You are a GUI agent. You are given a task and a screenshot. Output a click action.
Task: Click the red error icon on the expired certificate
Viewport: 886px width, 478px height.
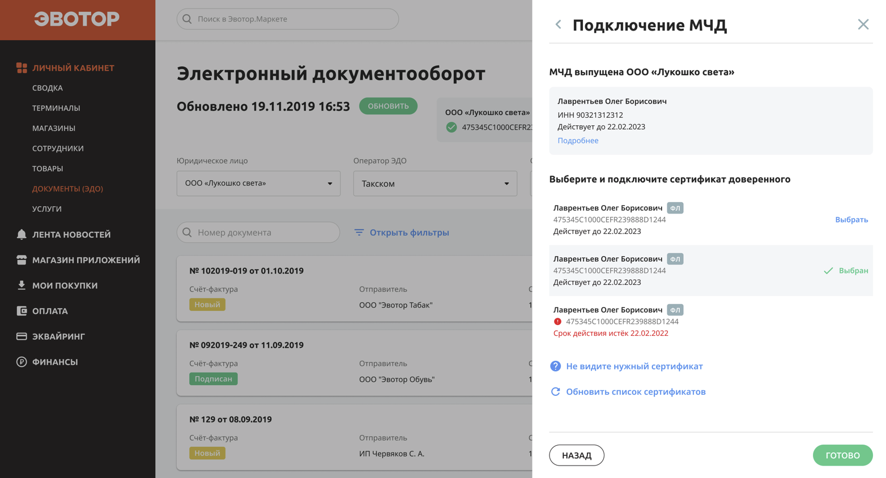click(557, 322)
